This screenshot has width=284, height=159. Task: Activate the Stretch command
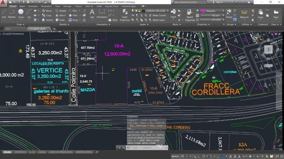tap(47, 20)
